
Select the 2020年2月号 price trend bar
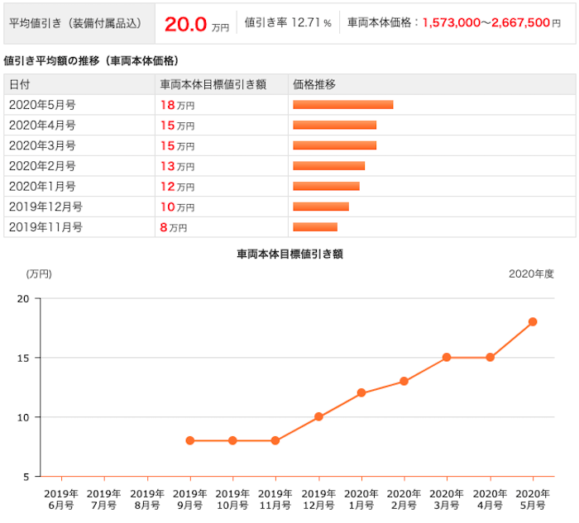[x=329, y=166]
